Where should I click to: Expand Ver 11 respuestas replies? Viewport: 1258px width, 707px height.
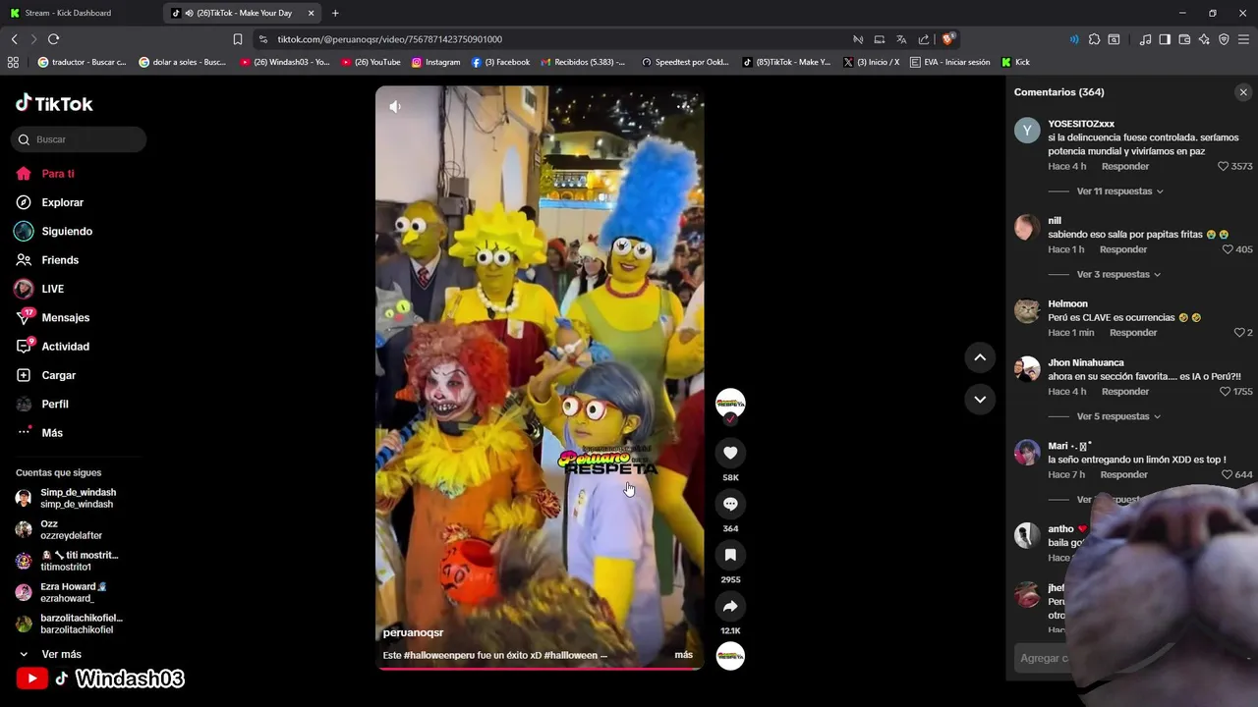click(x=1119, y=191)
